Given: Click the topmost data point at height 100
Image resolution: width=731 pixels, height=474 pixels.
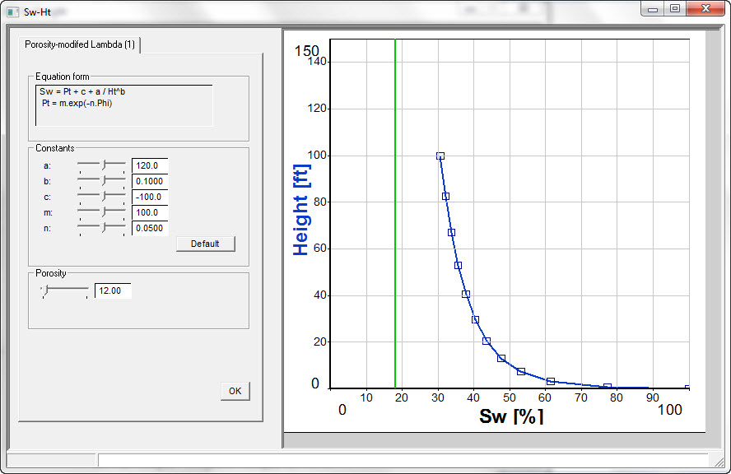Looking at the screenshot, I should (x=440, y=156).
